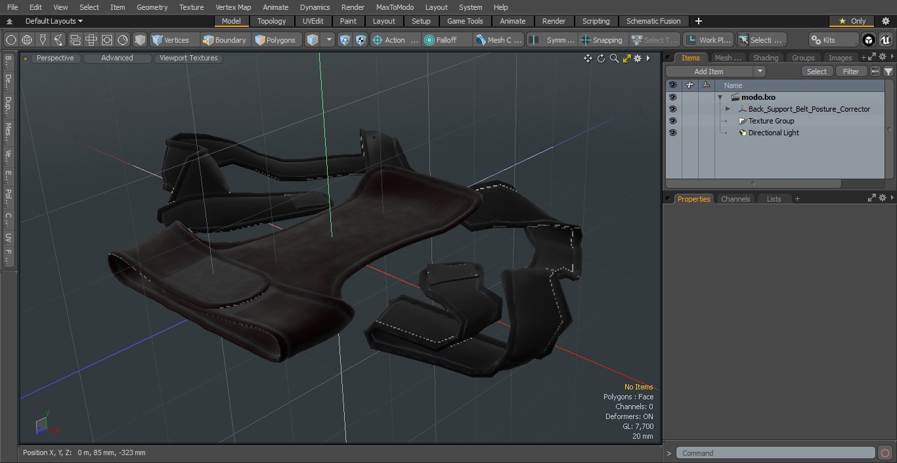
Task: Activate Boundary selection tool
Action: point(224,40)
